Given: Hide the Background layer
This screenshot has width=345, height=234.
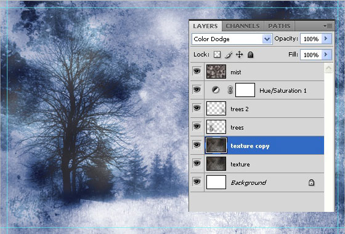Looking at the screenshot, I should click(x=197, y=182).
